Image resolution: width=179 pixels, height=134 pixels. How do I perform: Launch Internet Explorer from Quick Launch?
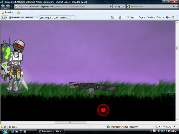pos(21,131)
